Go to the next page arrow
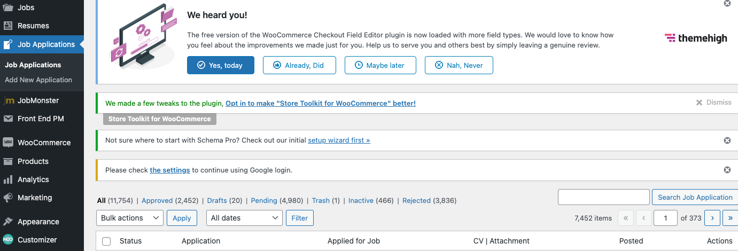The height and width of the screenshot is (251, 738). coord(712,218)
